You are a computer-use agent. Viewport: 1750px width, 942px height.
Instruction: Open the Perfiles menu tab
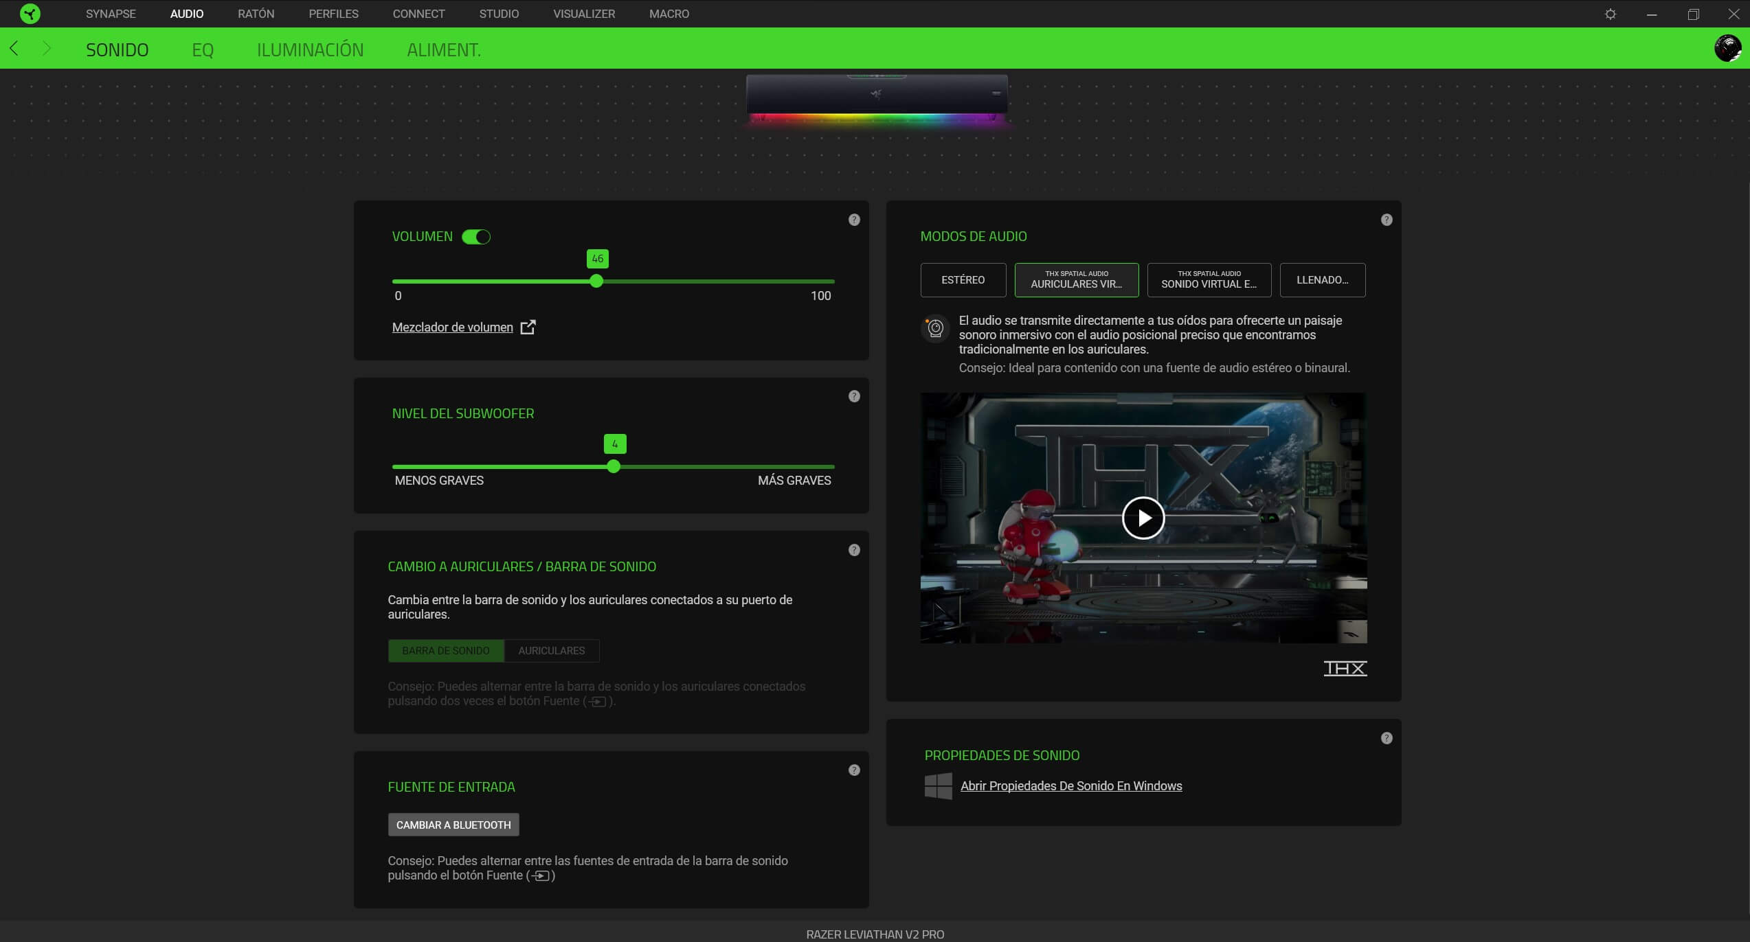(333, 14)
